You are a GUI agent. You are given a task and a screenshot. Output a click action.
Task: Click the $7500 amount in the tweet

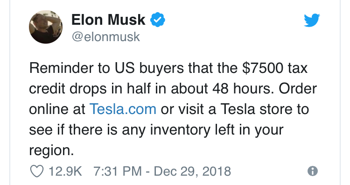(263, 68)
